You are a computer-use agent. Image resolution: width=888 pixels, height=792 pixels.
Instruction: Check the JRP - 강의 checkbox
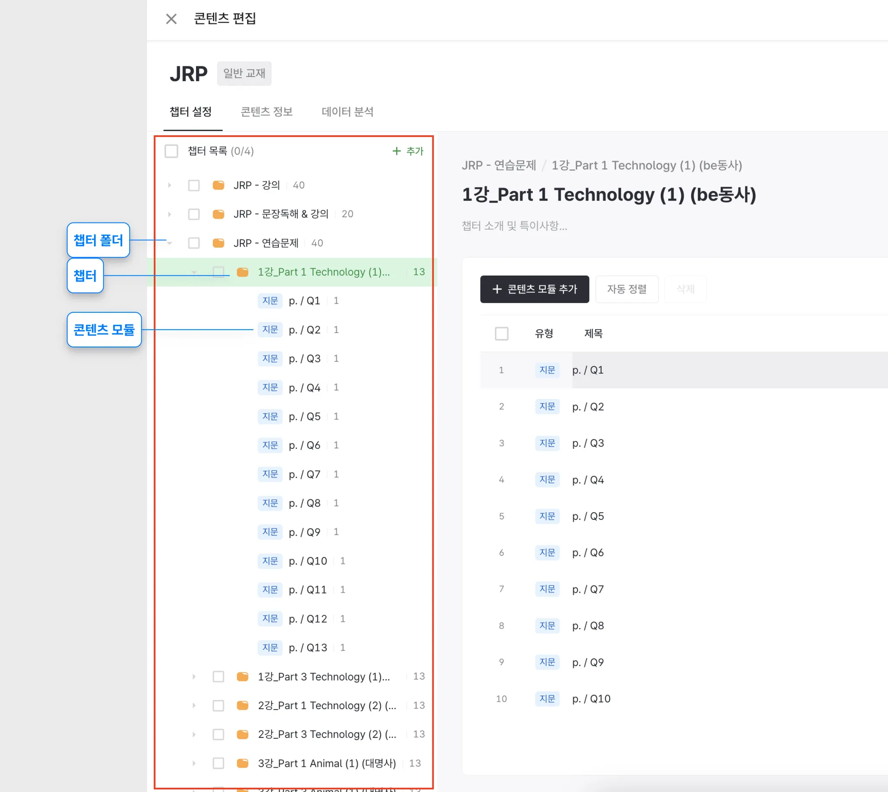tap(194, 185)
